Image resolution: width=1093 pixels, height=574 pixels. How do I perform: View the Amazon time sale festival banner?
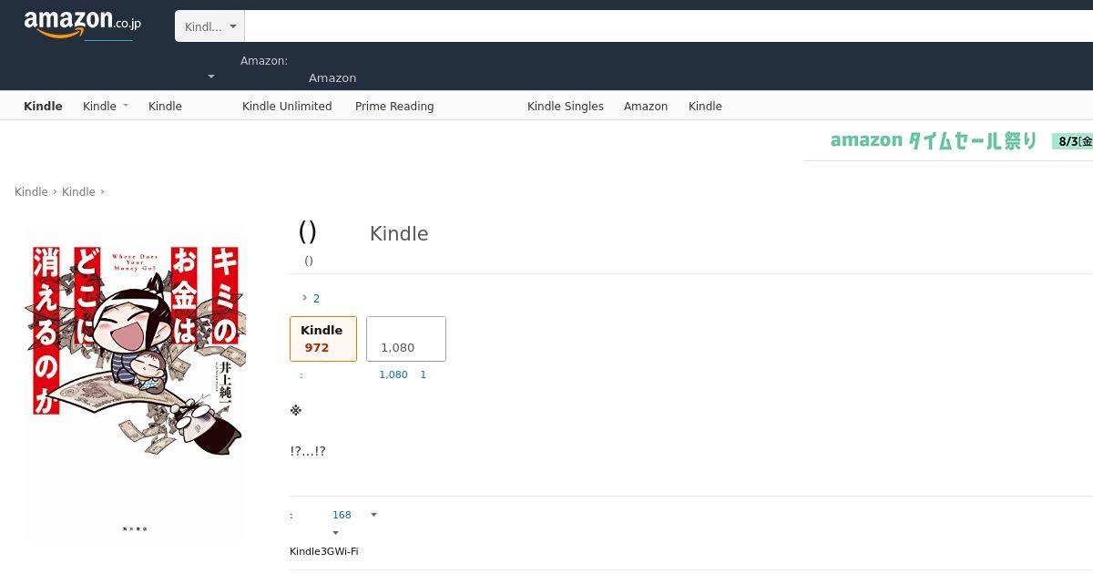947,140
